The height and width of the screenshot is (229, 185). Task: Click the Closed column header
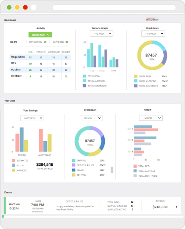[x=66, y=52]
